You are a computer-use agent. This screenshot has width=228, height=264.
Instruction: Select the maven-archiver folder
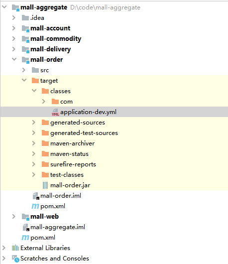pyautogui.click(x=72, y=143)
